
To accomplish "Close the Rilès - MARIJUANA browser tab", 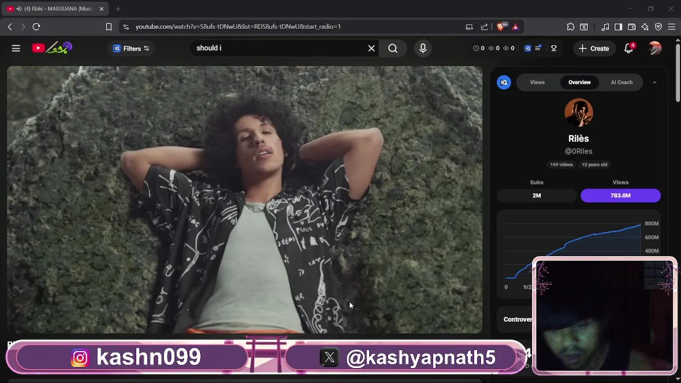I will click(x=102, y=9).
